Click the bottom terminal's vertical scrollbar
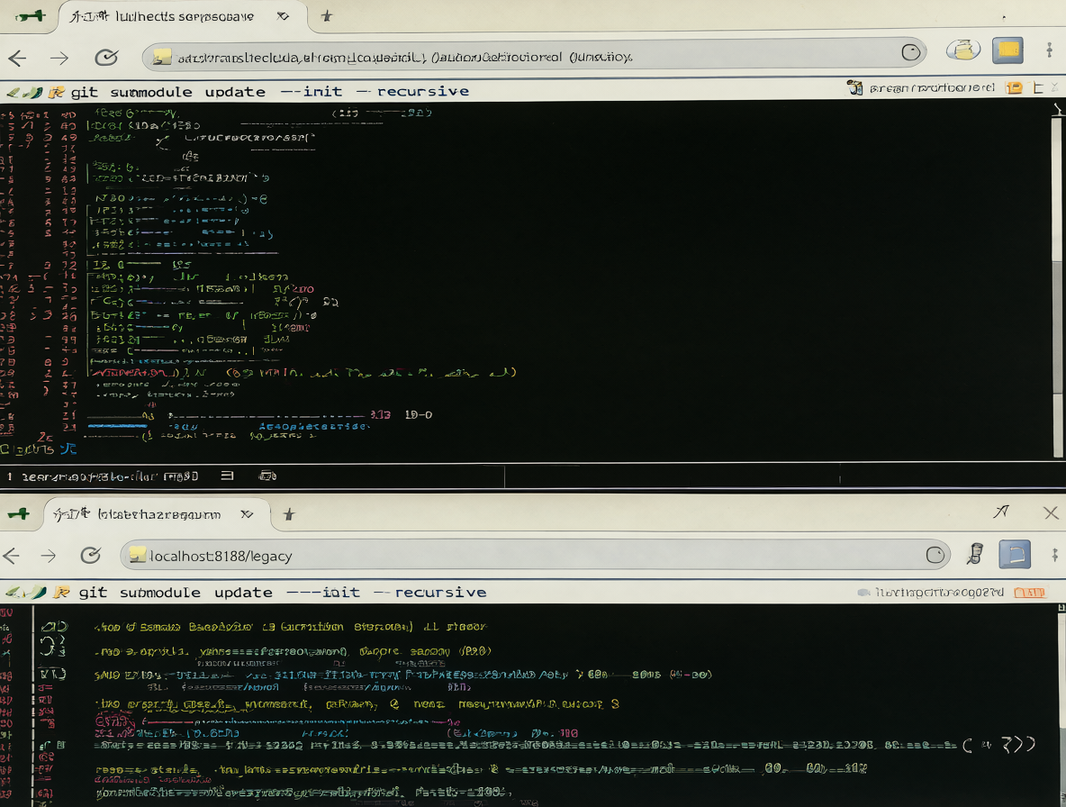This screenshot has width=1066, height=807. click(1061, 706)
